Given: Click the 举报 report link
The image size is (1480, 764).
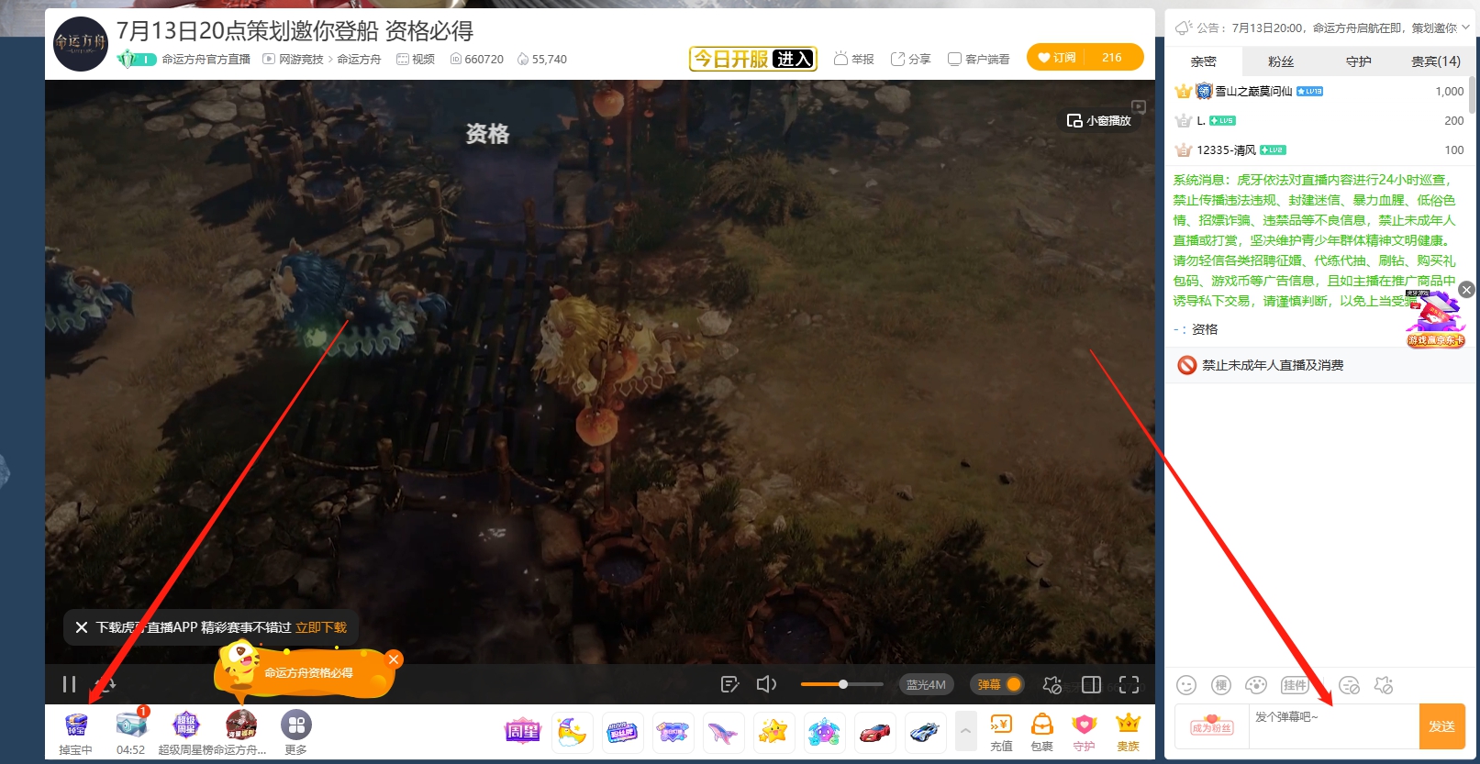Looking at the screenshot, I should pos(853,59).
